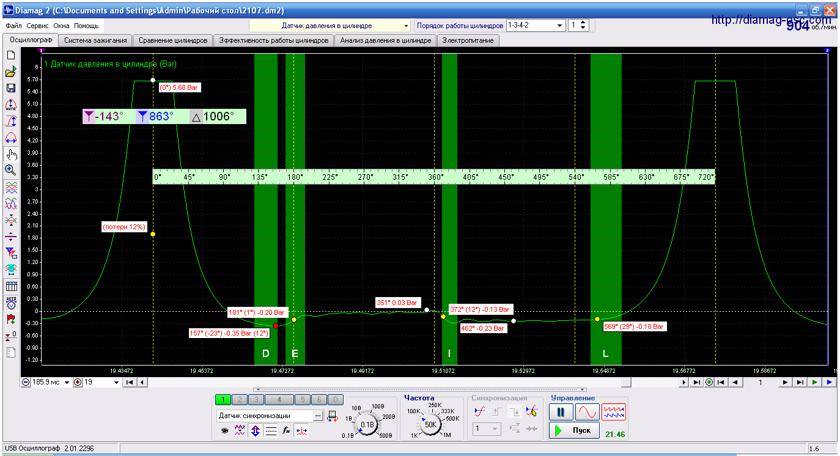Image resolution: width=840 pixels, height=456 pixels.
Task: Click the minus zoom-out button by 185.9 мс
Action: 26,383
